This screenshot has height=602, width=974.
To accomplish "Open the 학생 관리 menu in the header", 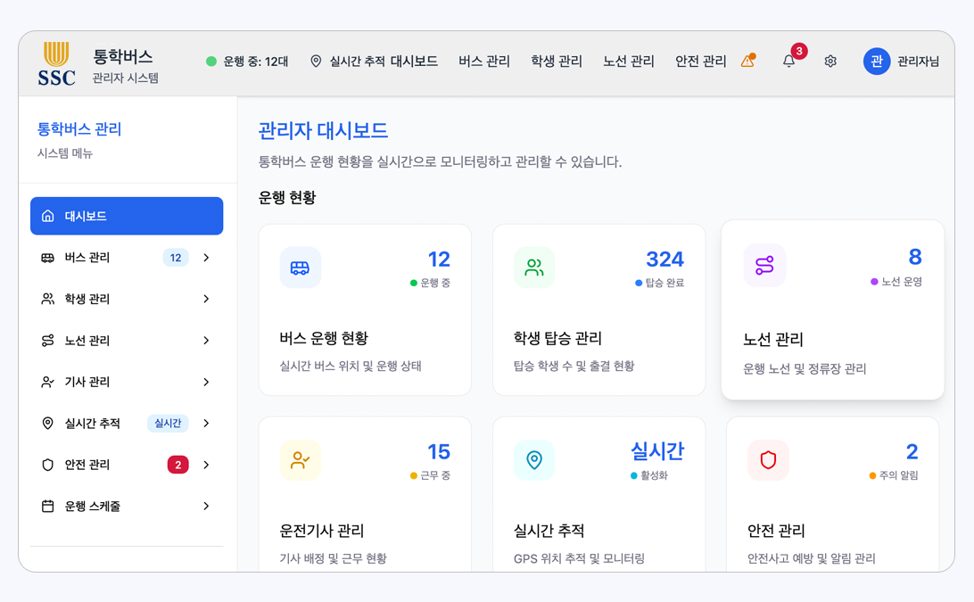I will [555, 62].
